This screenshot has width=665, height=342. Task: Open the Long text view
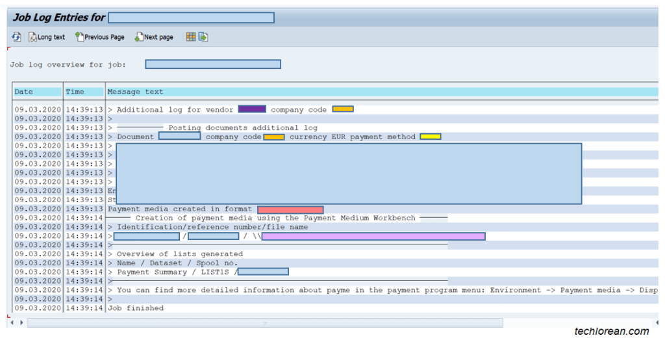click(47, 37)
